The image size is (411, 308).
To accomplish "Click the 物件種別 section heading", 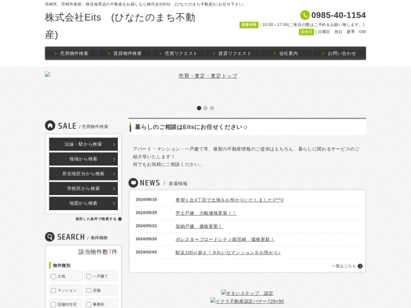I will [62, 266].
